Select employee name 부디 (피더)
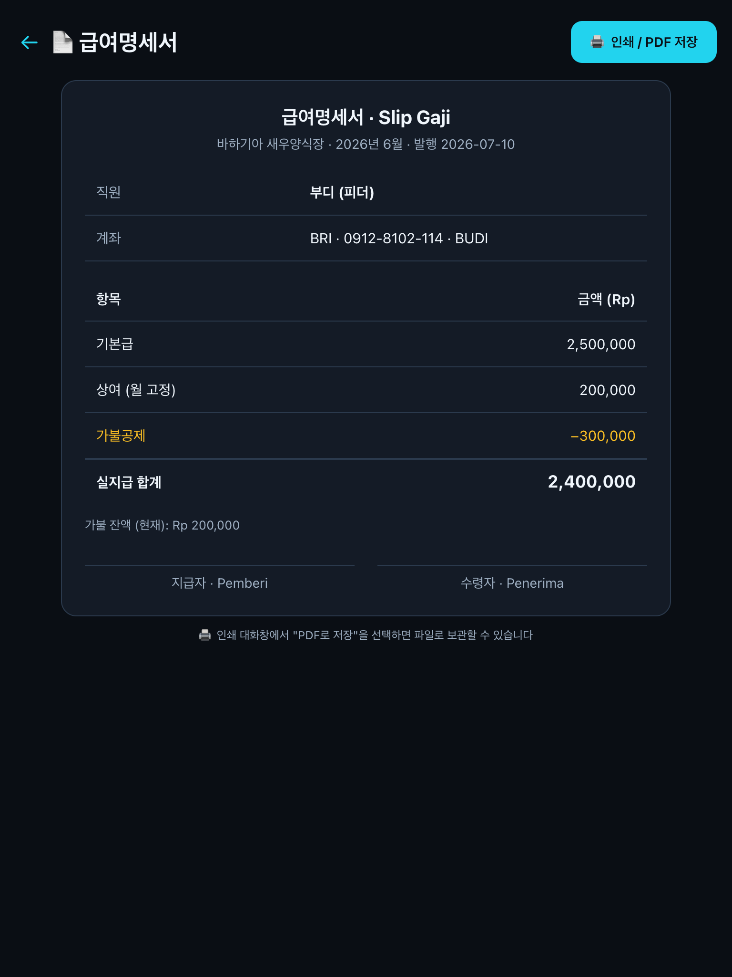The width and height of the screenshot is (732, 977). (342, 192)
